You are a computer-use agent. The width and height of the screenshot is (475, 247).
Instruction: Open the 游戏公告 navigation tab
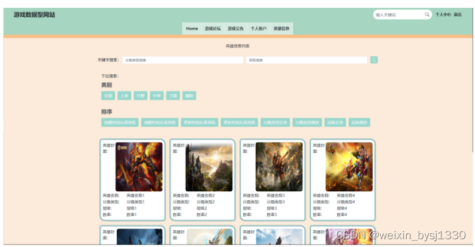(235, 29)
